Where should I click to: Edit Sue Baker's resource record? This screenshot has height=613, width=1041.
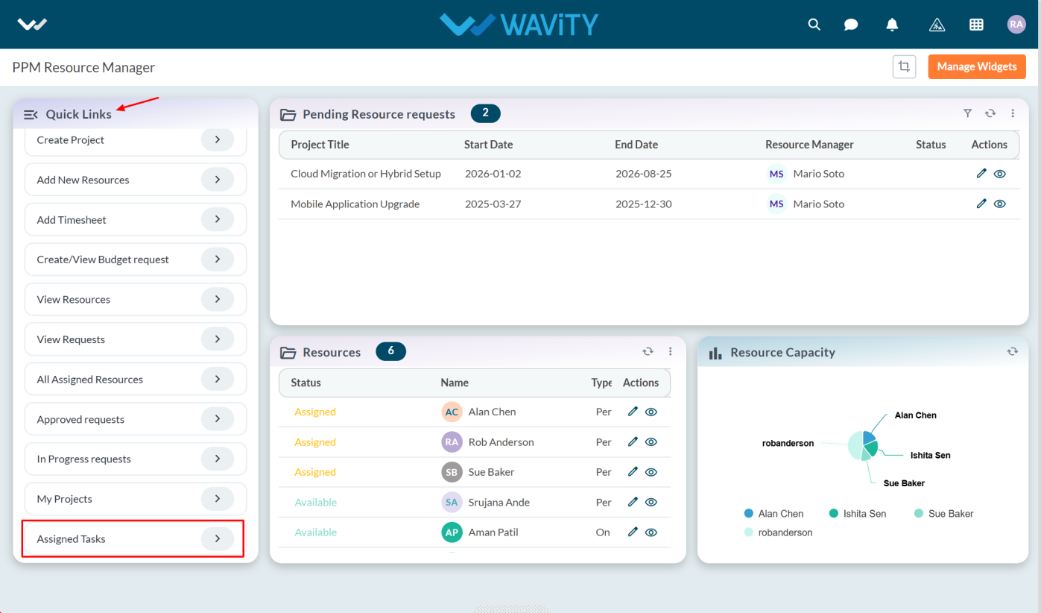(633, 471)
